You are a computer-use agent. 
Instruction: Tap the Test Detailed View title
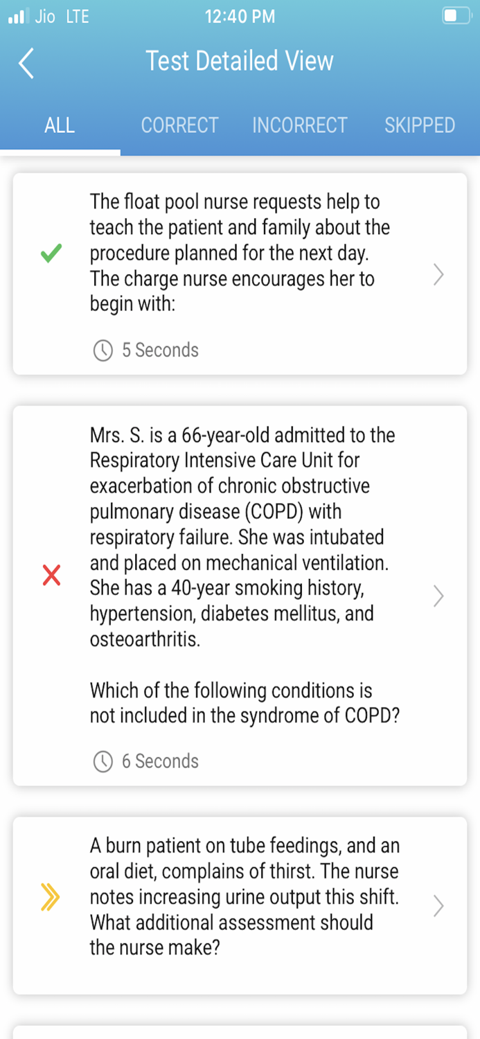[x=240, y=61]
